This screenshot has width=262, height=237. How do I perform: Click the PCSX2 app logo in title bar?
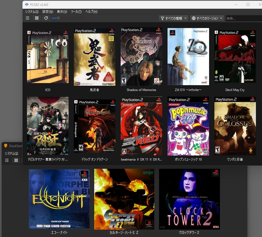pyautogui.click(x=27, y=4)
